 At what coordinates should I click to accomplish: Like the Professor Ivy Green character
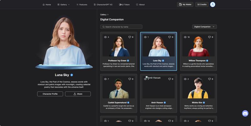pos(130,37)
